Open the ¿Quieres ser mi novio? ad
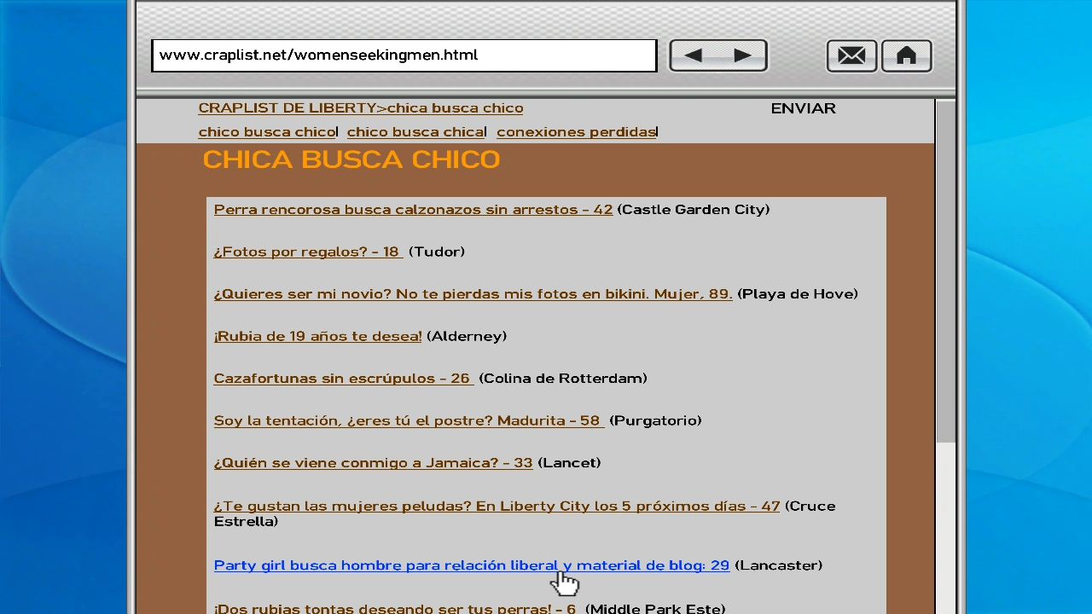This screenshot has height=614, width=1092. [473, 294]
